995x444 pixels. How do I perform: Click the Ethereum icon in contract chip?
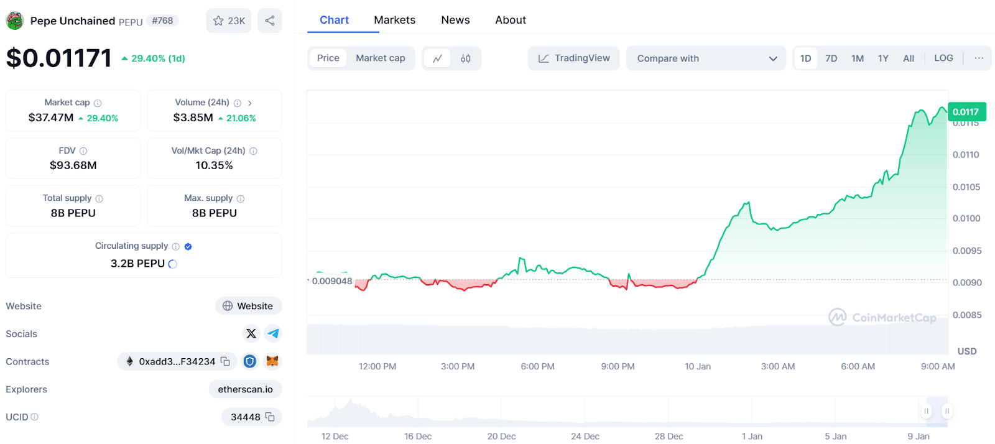[x=130, y=361]
